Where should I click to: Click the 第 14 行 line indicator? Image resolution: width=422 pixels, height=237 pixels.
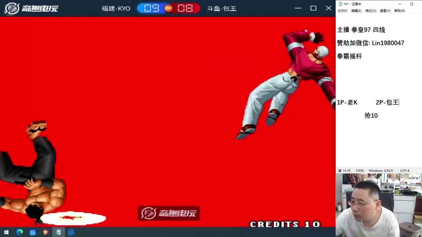coord(345,171)
